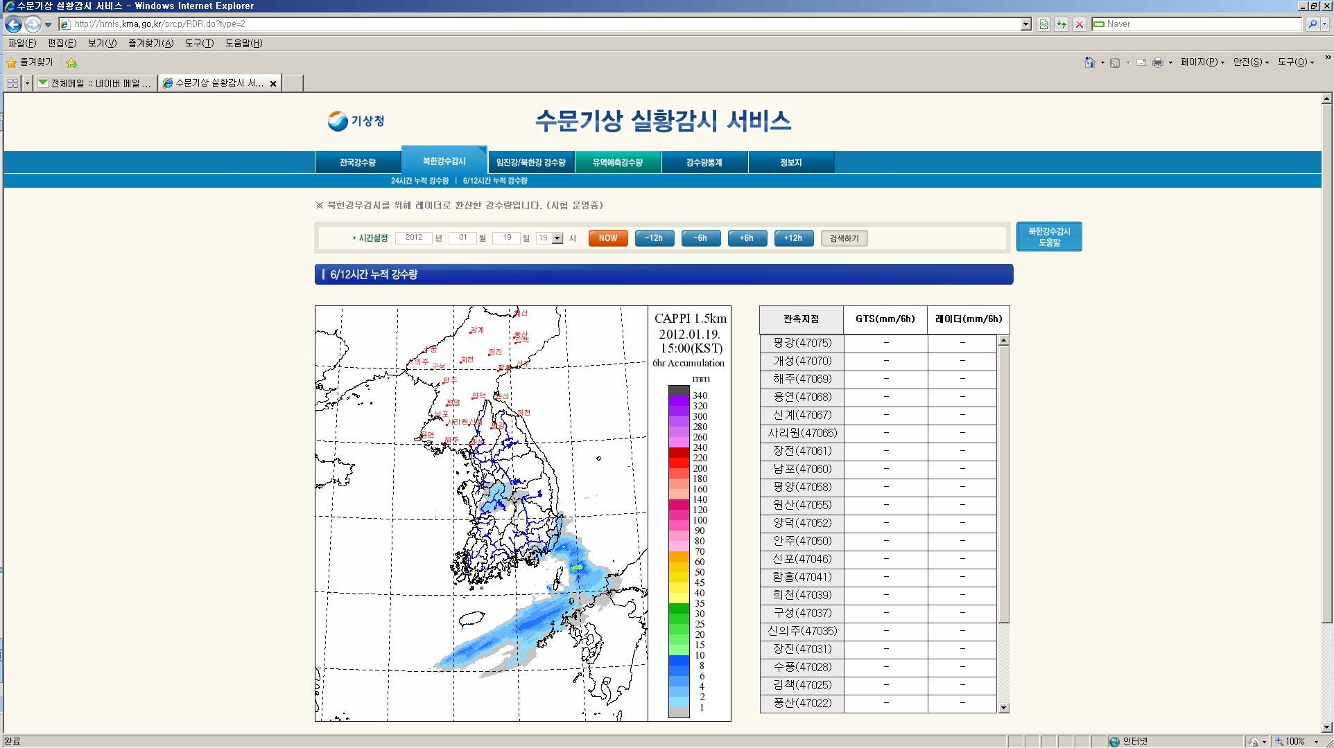Click the +6h time button

[x=747, y=238]
